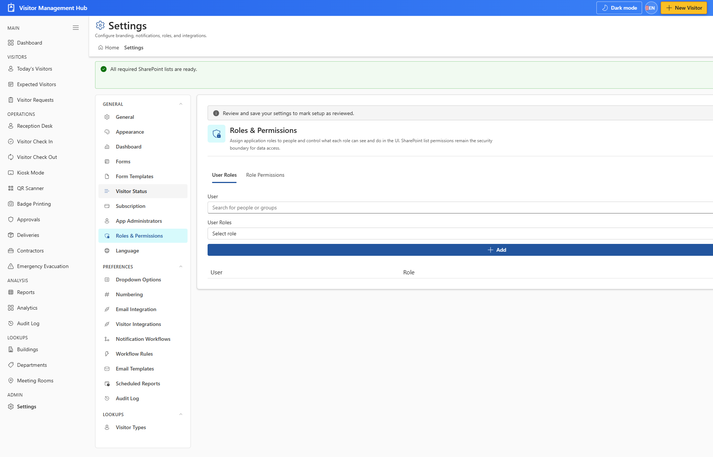Open Numbering settings hash icon
The image size is (713, 457).
point(107,294)
